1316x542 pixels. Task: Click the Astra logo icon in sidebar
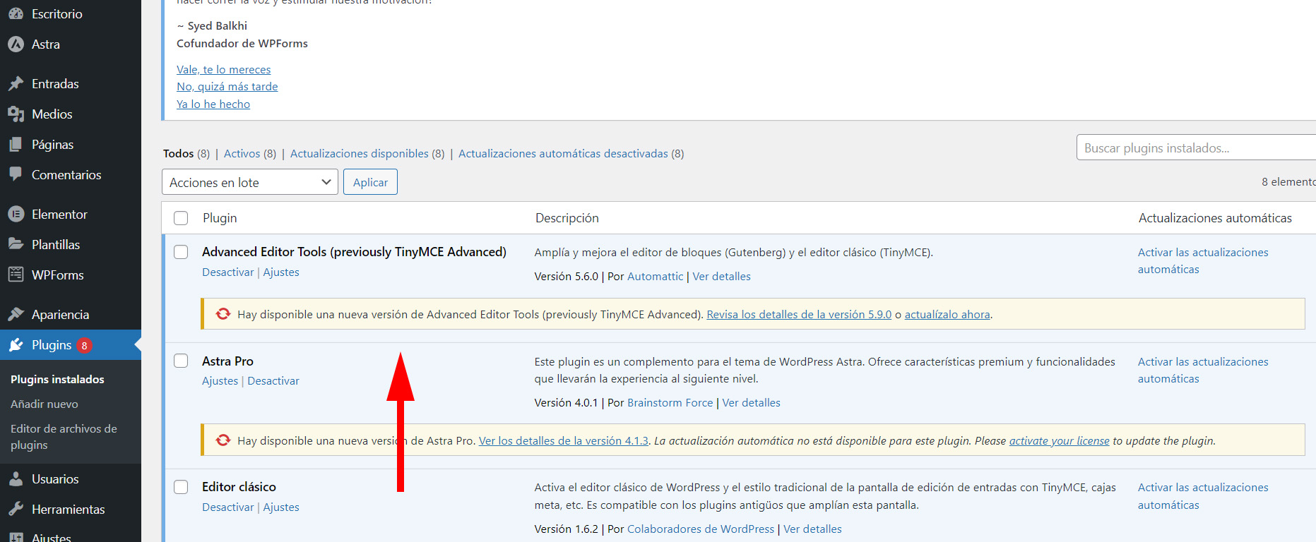coord(16,44)
